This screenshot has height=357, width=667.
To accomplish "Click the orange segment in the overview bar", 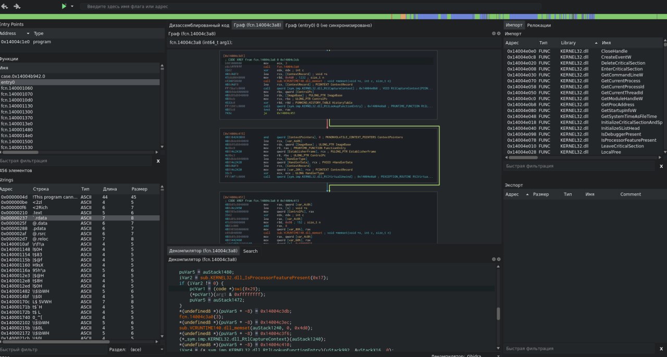I will 403,17.
